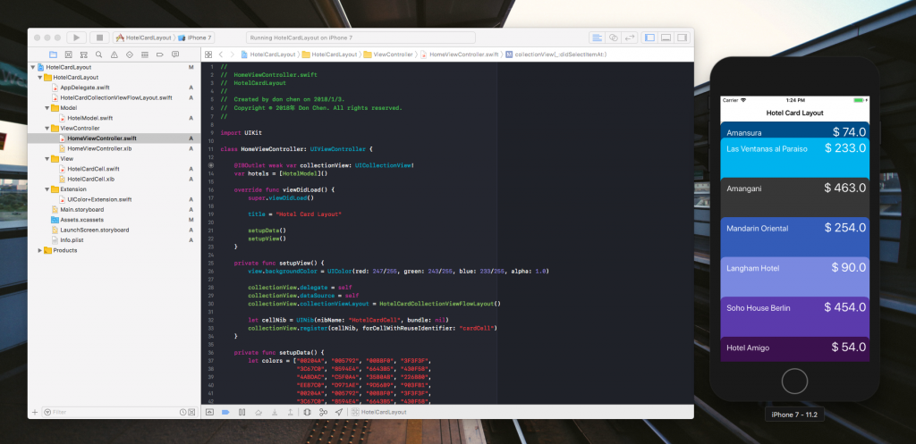Click the hide debug area icon
Viewport: 916px width, 444px height.
pos(209,412)
